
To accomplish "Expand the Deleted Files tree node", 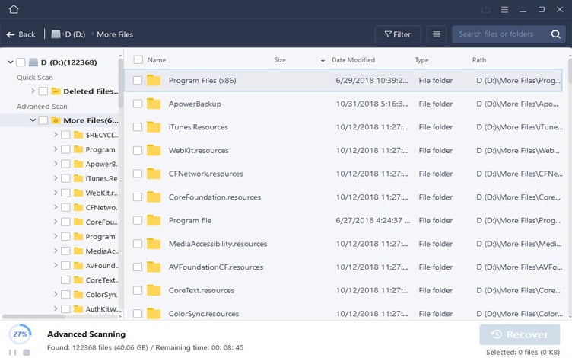I will [33, 91].
